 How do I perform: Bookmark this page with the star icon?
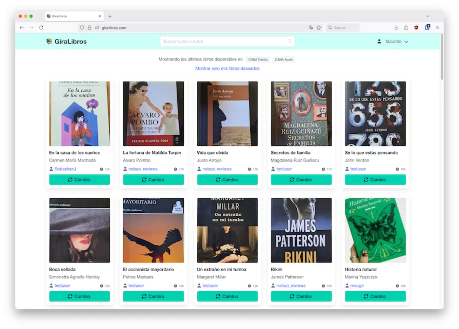tap(319, 28)
